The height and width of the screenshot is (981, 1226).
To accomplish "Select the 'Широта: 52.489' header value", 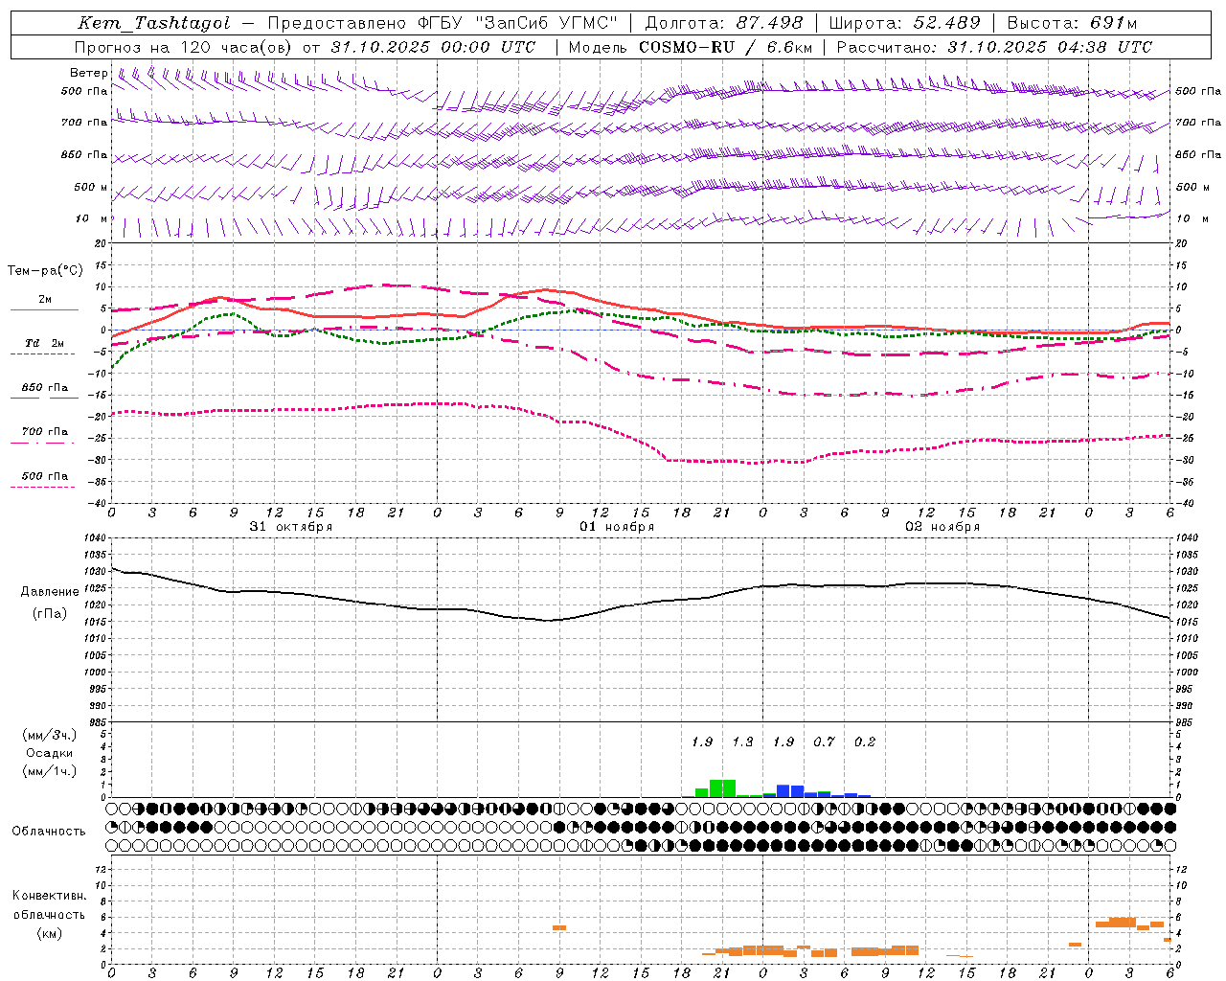I will pos(904,23).
